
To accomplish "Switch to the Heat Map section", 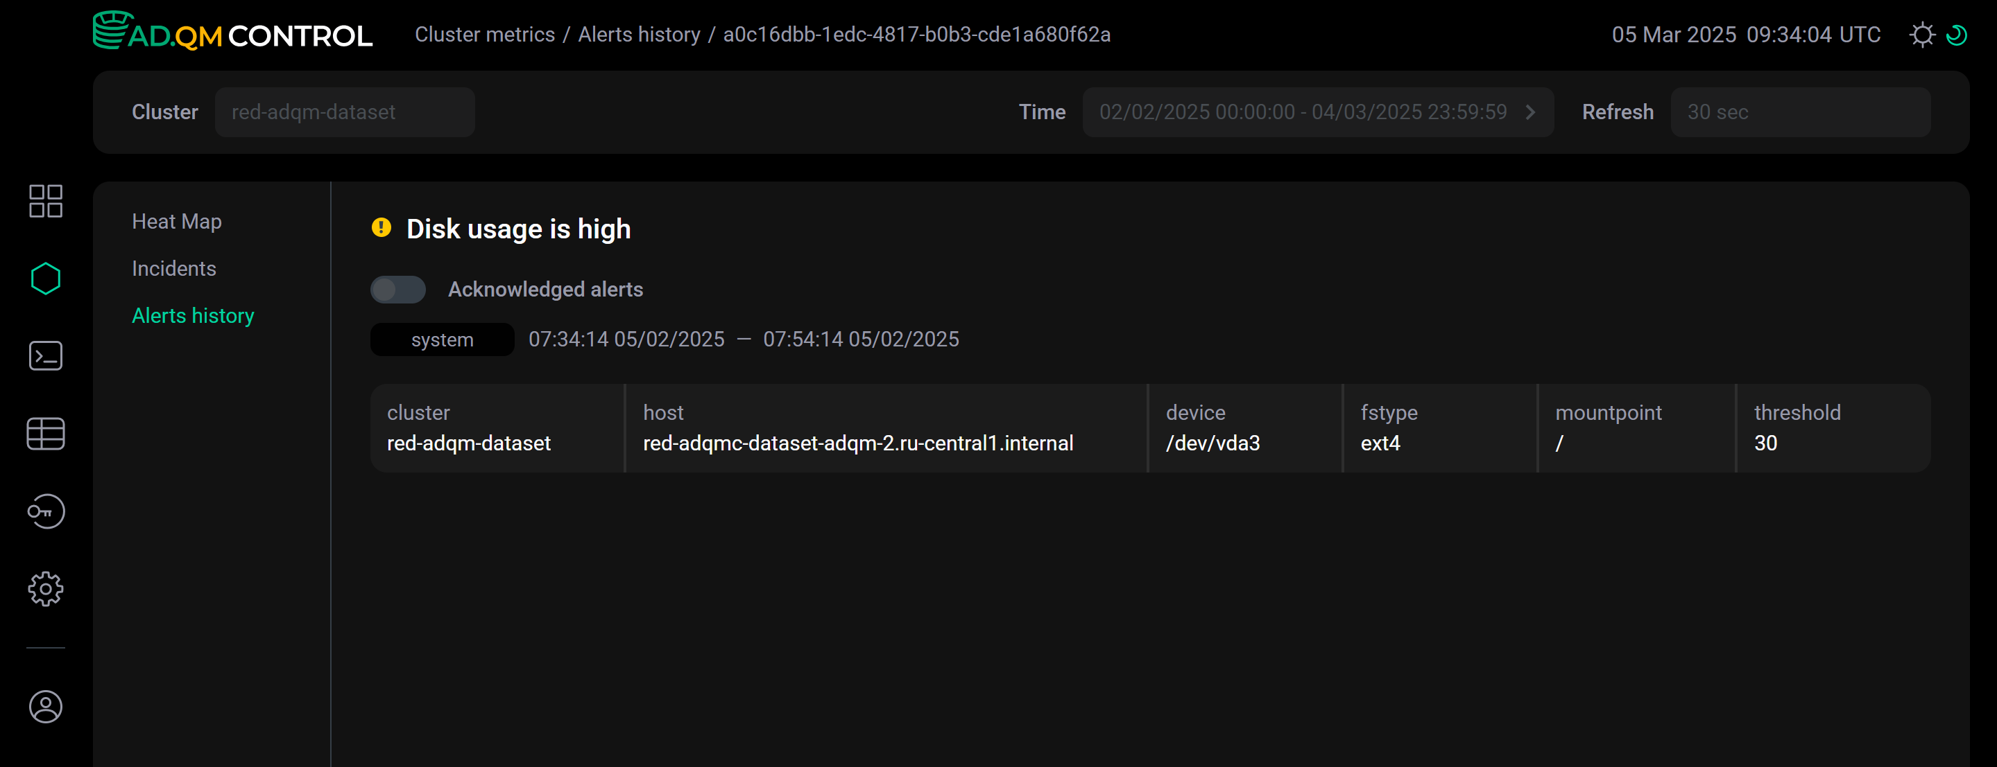I will 177,221.
